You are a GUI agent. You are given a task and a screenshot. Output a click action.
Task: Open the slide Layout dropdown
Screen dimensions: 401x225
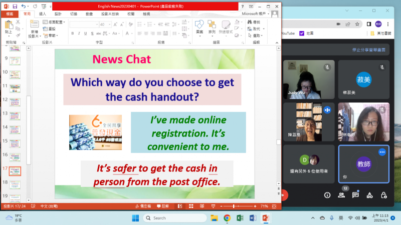54,22
